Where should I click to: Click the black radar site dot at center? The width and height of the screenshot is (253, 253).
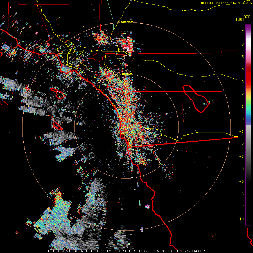[x=132, y=123]
